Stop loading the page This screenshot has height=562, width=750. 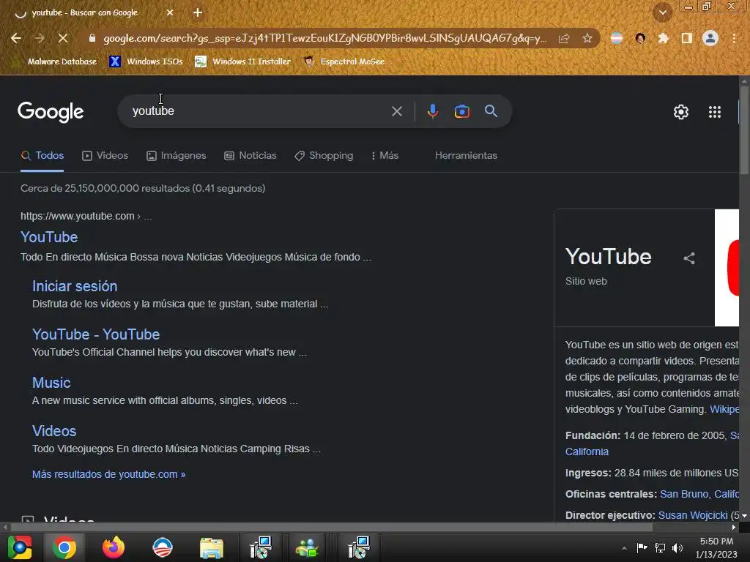click(x=63, y=38)
